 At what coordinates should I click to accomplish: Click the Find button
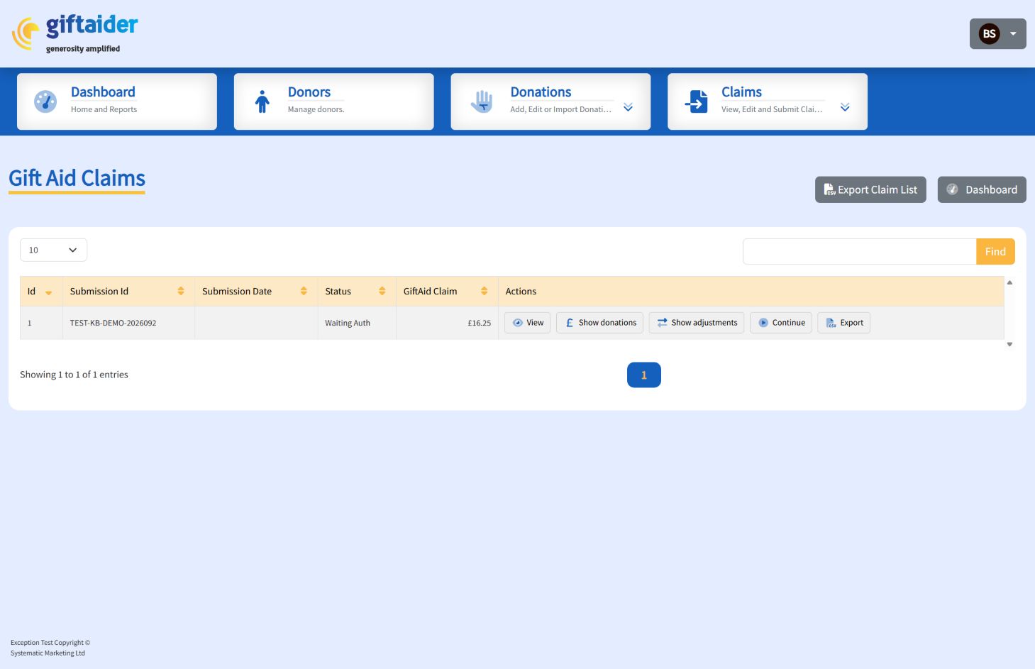(995, 251)
